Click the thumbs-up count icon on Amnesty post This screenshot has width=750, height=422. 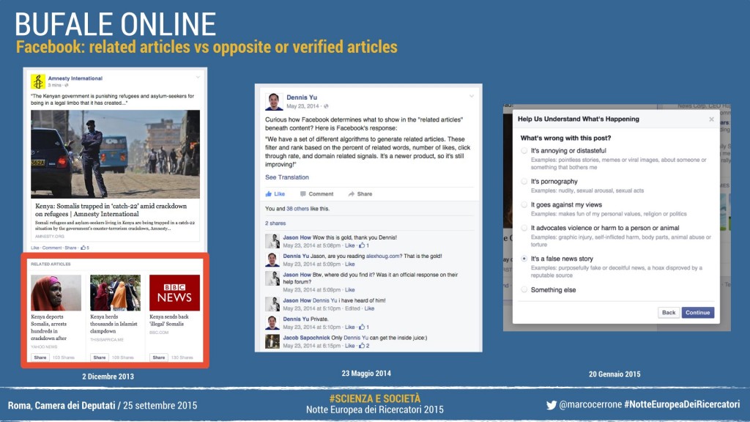pos(83,248)
